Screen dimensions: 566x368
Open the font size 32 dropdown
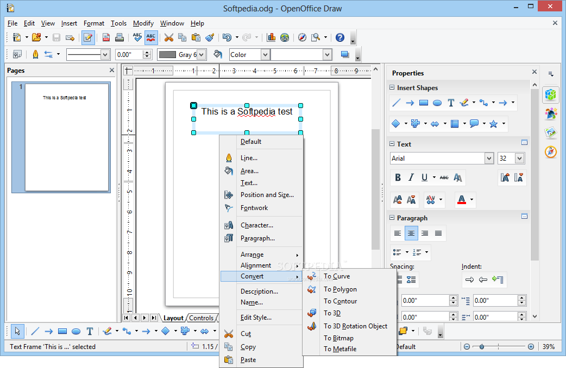click(x=519, y=158)
